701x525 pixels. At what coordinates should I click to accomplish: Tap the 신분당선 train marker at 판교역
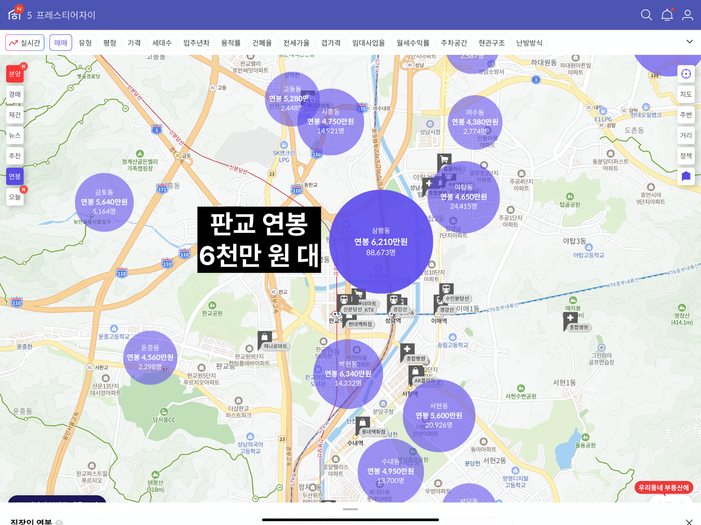click(x=344, y=300)
